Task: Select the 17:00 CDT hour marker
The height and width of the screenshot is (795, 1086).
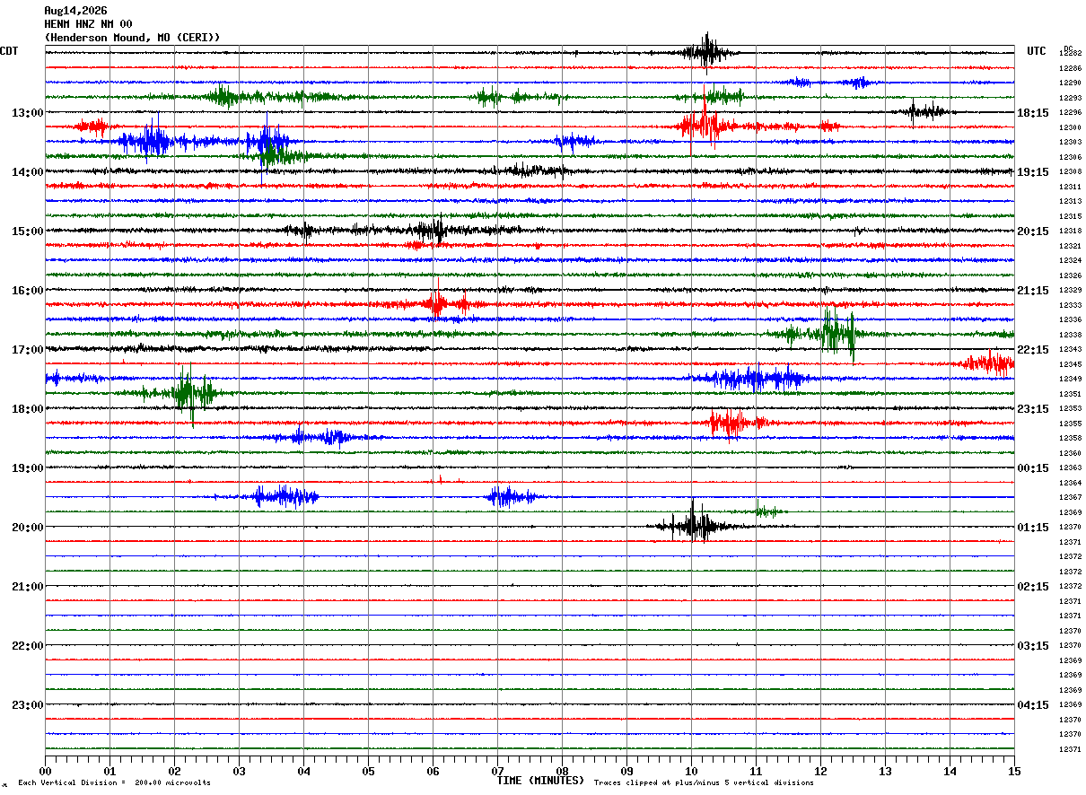Action: [27, 350]
